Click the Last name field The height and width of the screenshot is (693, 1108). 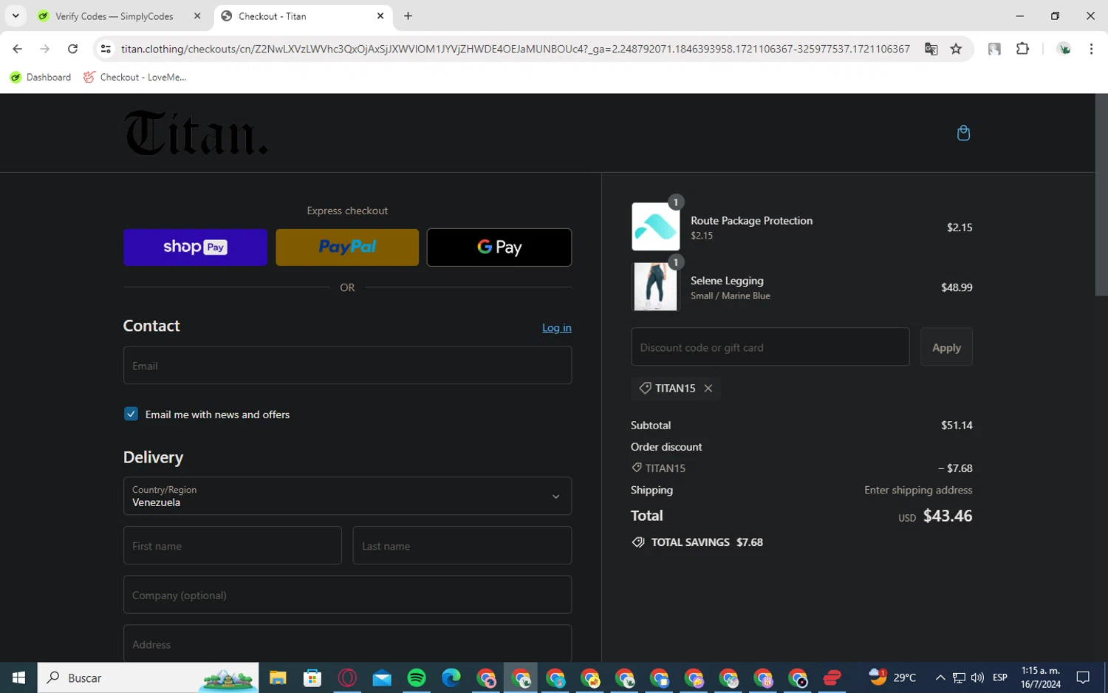coord(462,545)
